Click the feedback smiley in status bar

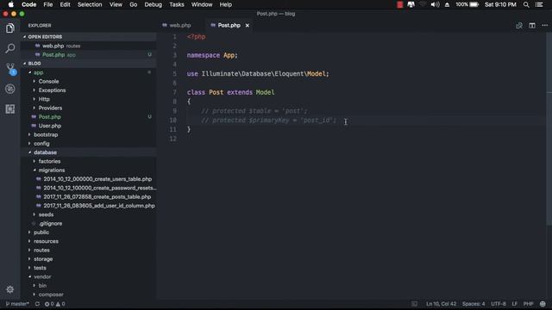coord(543,304)
